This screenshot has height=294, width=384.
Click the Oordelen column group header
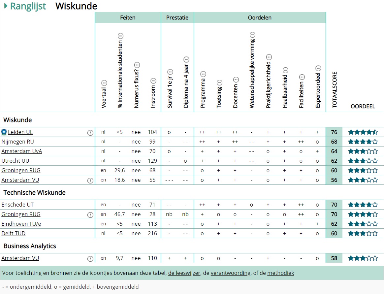point(260,17)
